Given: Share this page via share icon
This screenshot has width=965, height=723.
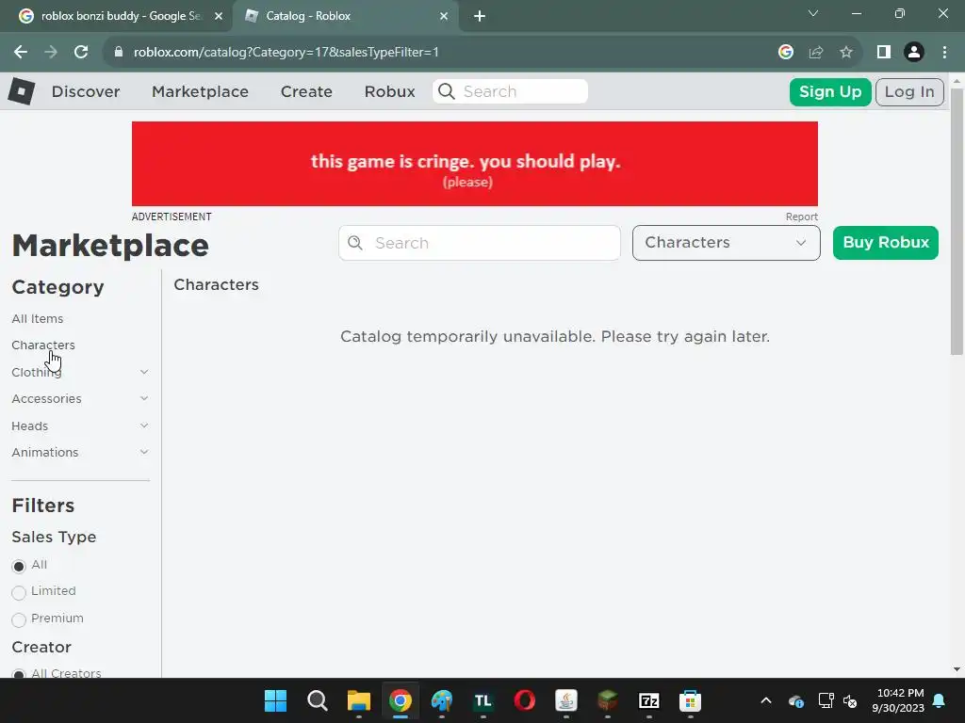Looking at the screenshot, I should click(816, 53).
